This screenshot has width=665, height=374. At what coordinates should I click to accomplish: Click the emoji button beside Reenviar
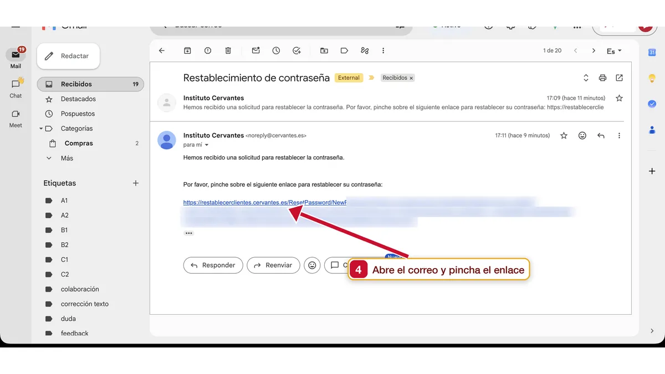click(312, 265)
